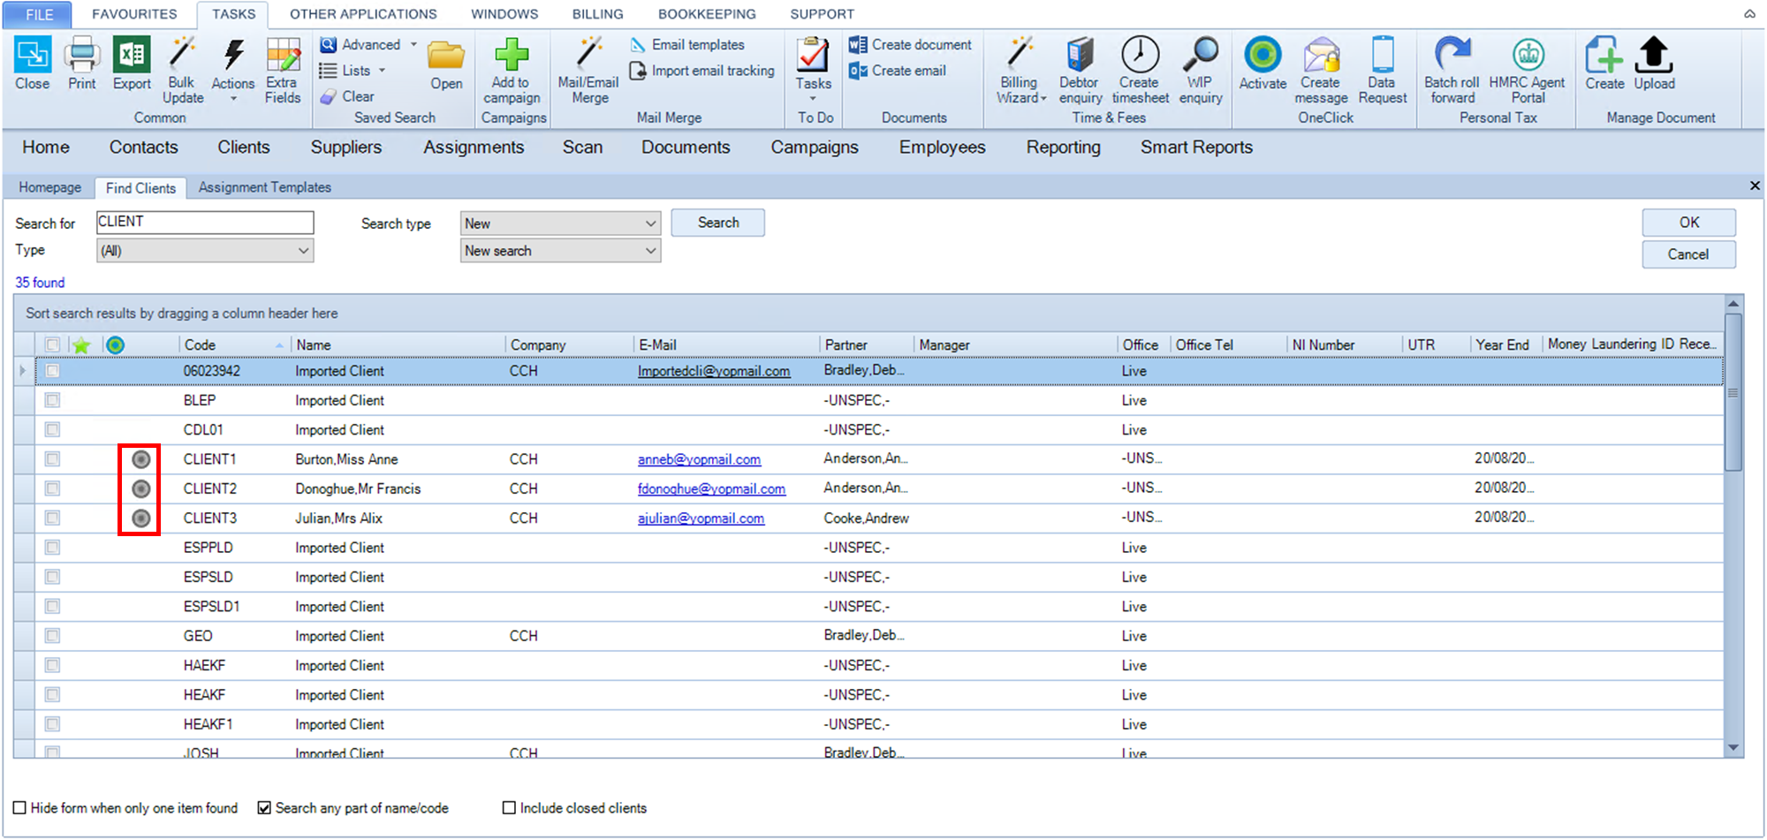1767x840 pixels.
Task: Click the green OneClick column header icon
Action: pyautogui.click(x=115, y=344)
